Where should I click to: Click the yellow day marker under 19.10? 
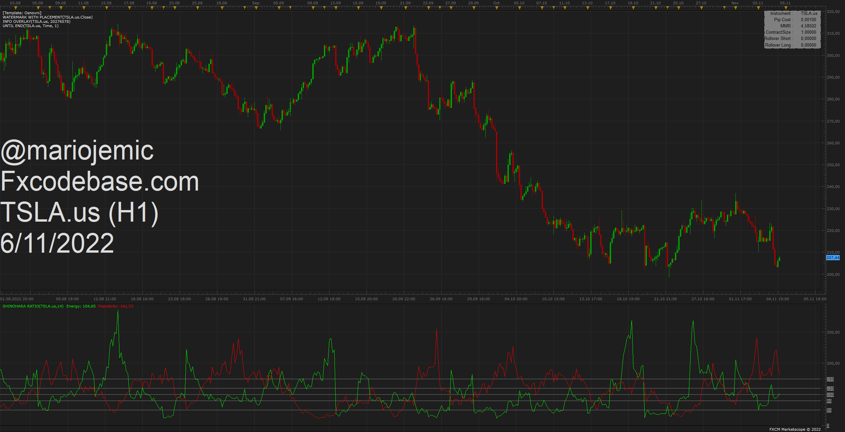click(633, 8)
